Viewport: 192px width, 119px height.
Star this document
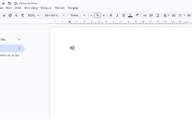point(3,3)
